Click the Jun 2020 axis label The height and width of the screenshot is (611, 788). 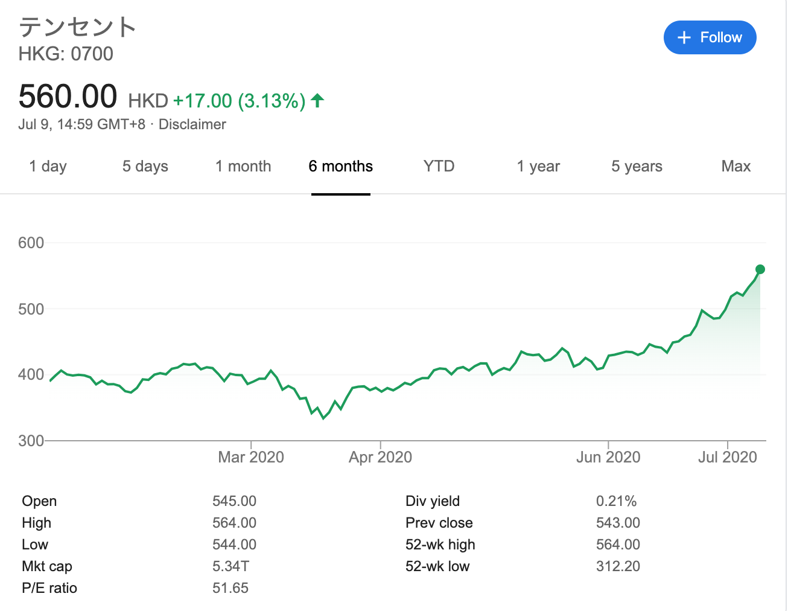[x=608, y=457]
